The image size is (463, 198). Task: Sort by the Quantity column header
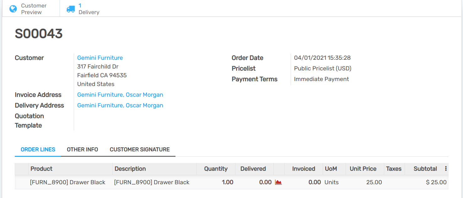tap(216, 169)
